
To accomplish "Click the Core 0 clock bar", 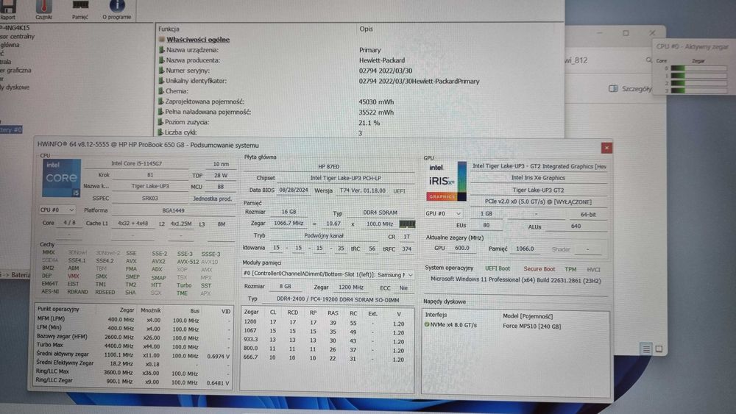I will pyautogui.click(x=699, y=68).
